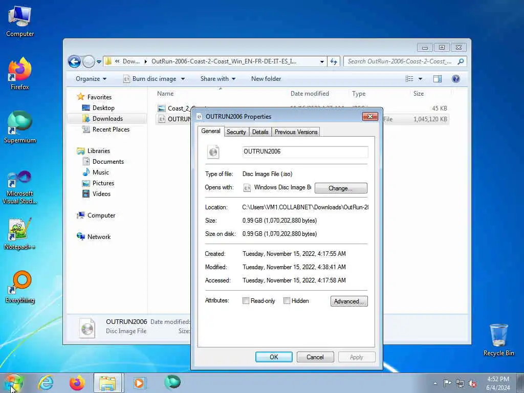Open Microsoft Visual Studio shortcut
524x393 pixels.
coord(20,187)
